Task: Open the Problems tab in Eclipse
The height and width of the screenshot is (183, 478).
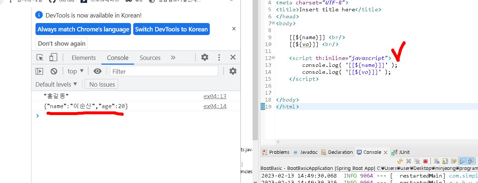Action: click(x=276, y=152)
